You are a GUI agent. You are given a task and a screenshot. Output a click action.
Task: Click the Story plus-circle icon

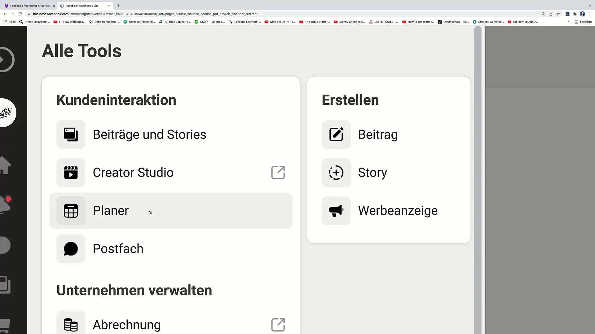point(336,173)
